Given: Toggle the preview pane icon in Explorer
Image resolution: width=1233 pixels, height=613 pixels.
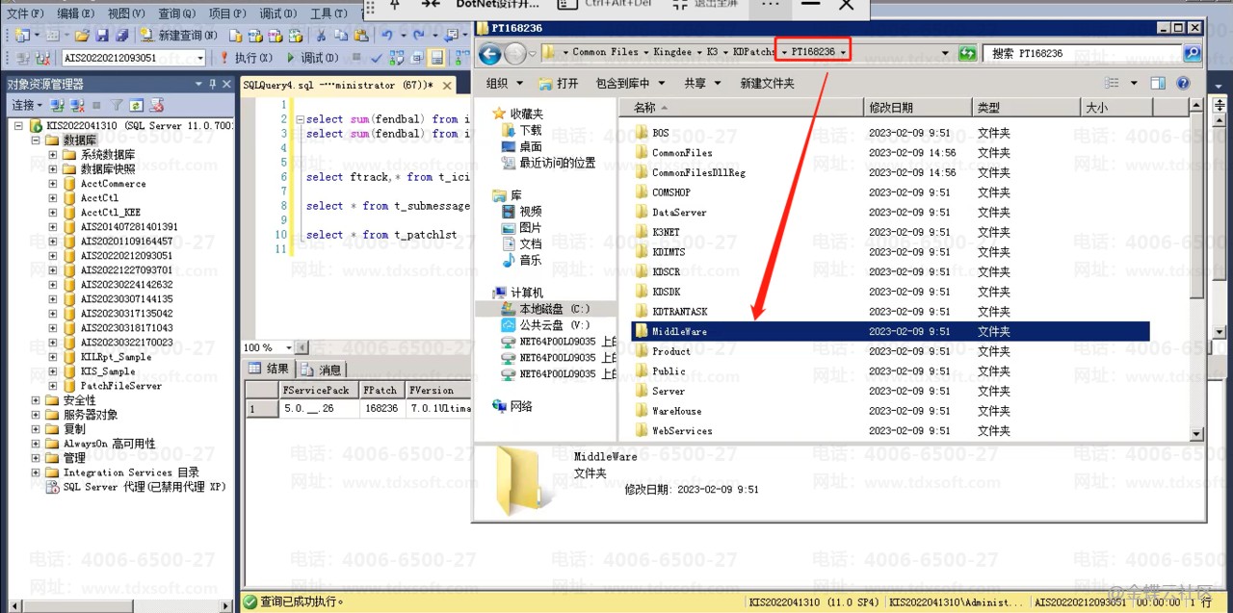Looking at the screenshot, I should 1158,84.
